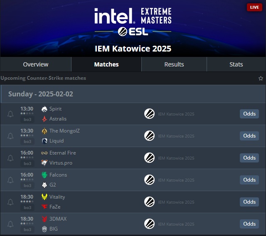The width and height of the screenshot is (266, 236).
Task: Click the FaZe team logo
Action: (x=44, y=207)
